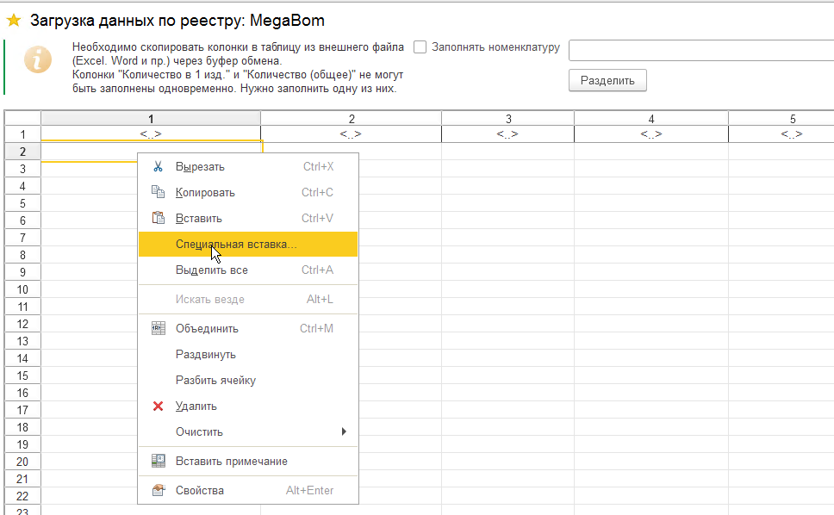The height and width of the screenshot is (515, 834).
Task: Click the Копировать copy icon
Action: pos(158,193)
